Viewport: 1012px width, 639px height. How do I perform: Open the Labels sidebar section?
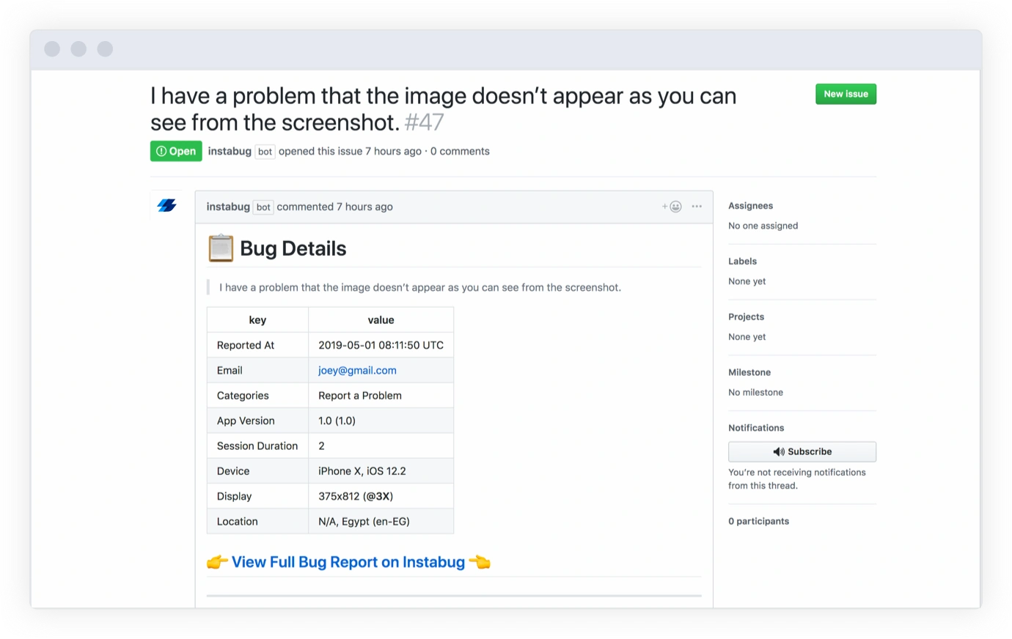[x=742, y=262]
